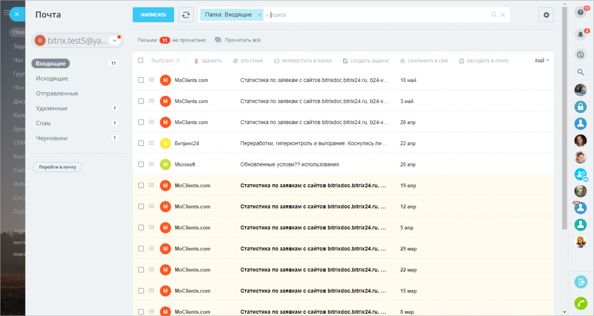The width and height of the screenshot is (594, 316).
Task: Click the refresh mail sync icon
Action: tap(186, 15)
